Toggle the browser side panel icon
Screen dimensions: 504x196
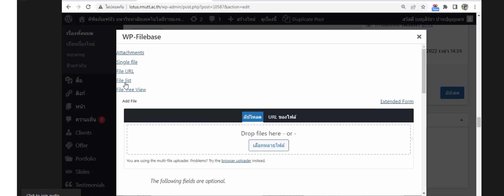click(455, 7)
